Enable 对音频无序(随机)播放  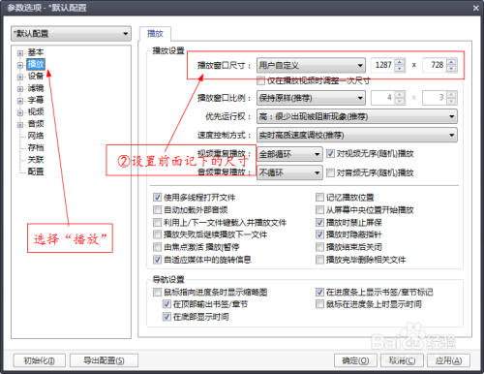(x=330, y=172)
